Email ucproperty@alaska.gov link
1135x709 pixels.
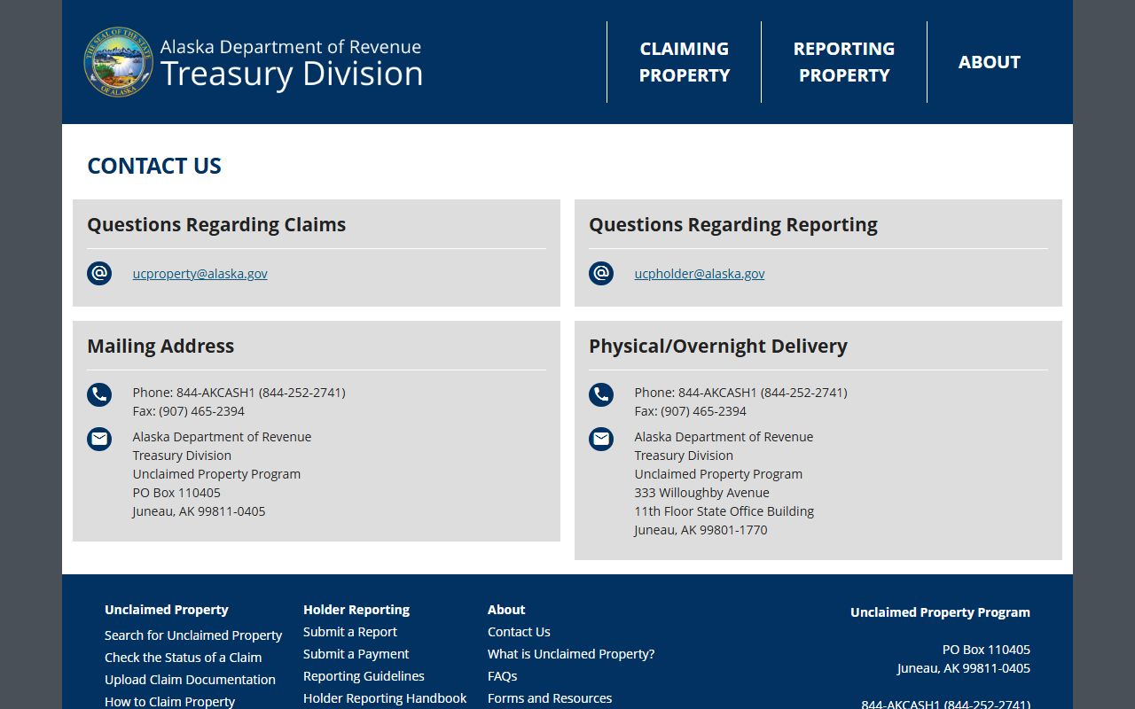coord(200,274)
